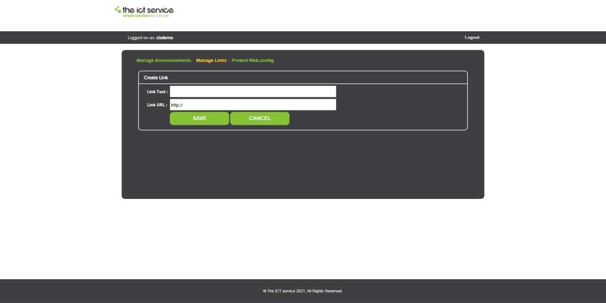Click the Link URL label
Image resolution: width=606 pixels, height=303 pixels.
156,105
